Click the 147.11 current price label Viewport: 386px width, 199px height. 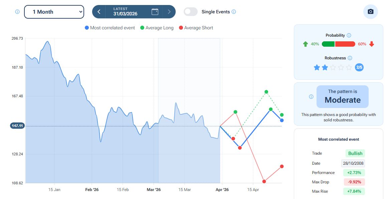click(18, 126)
